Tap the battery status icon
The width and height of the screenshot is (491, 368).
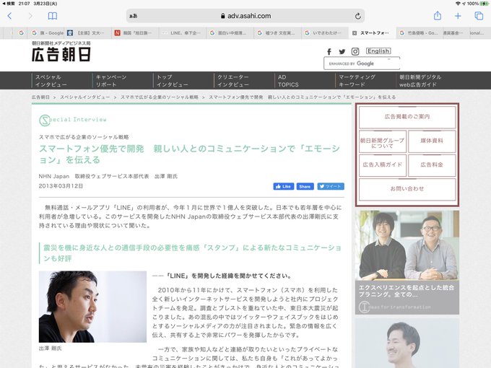[x=484, y=4]
